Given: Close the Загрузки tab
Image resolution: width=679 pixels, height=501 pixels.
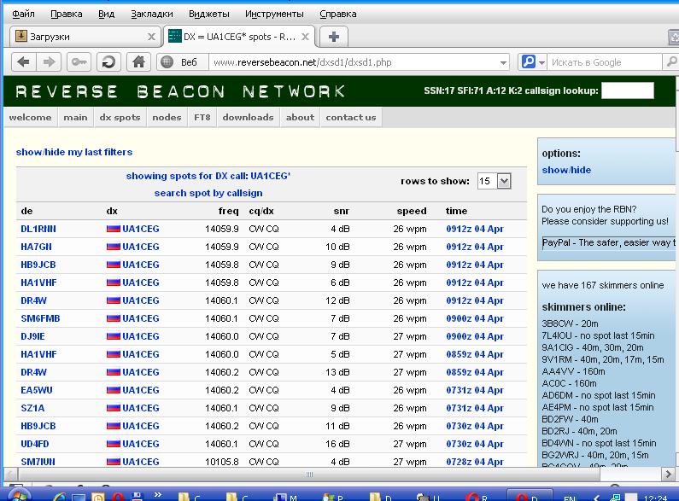Looking at the screenshot, I should click(x=151, y=37).
